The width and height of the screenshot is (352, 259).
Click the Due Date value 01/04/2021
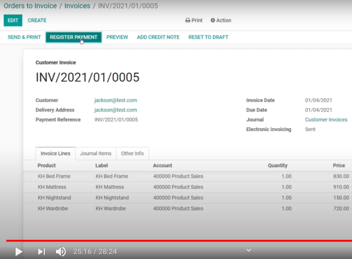coord(319,110)
